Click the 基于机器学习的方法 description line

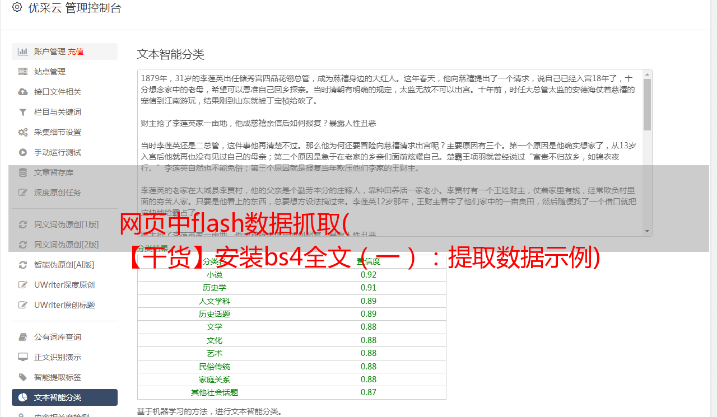click(209, 411)
